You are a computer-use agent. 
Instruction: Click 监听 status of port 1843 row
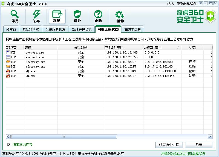click(192, 71)
